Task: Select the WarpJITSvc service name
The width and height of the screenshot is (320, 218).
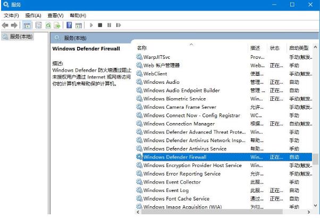Action: click(156, 57)
